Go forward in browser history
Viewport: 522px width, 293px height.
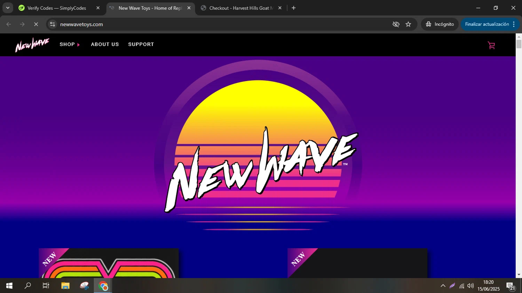tap(22, 24)
